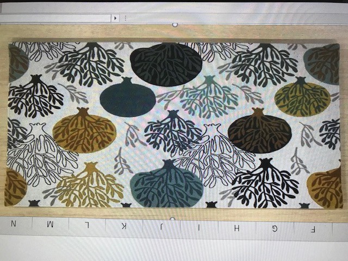Click the horizontal scrollbar arrow button
348x261 pixels.
coord(115,18)
